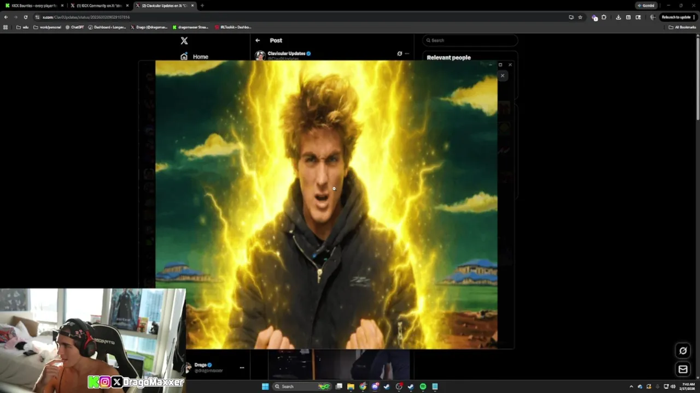Open a new browser tab
The image size is (700, 393).
click(202, 5)
